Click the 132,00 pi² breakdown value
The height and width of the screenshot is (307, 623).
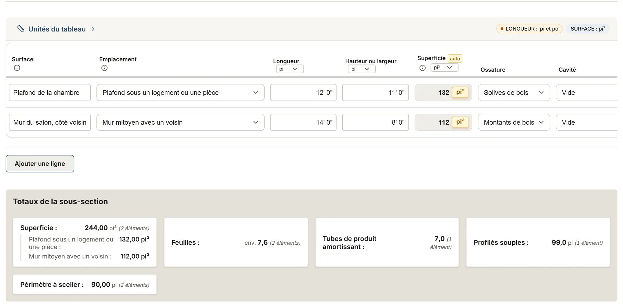(134, 239)
